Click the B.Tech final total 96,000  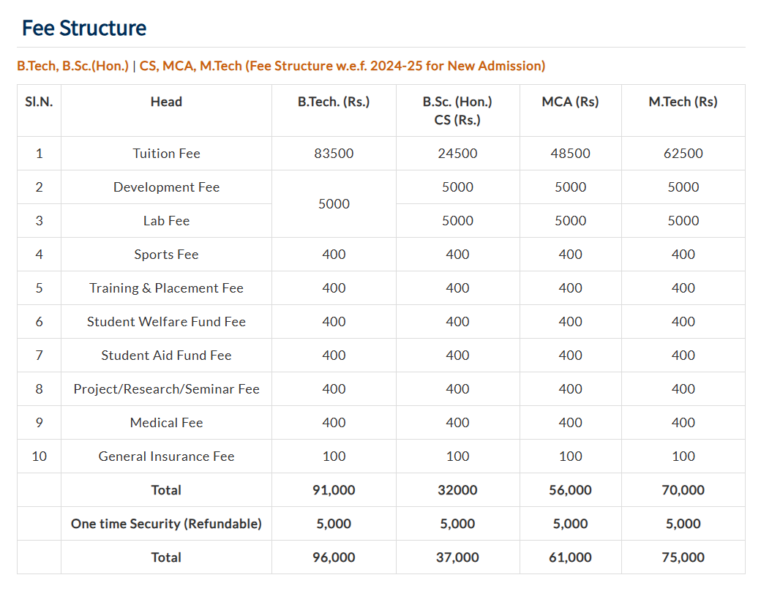point(334,557)
